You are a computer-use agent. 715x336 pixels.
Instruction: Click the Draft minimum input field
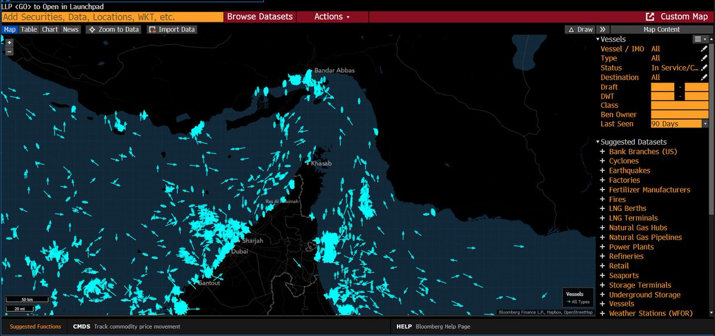pos(663,87)
